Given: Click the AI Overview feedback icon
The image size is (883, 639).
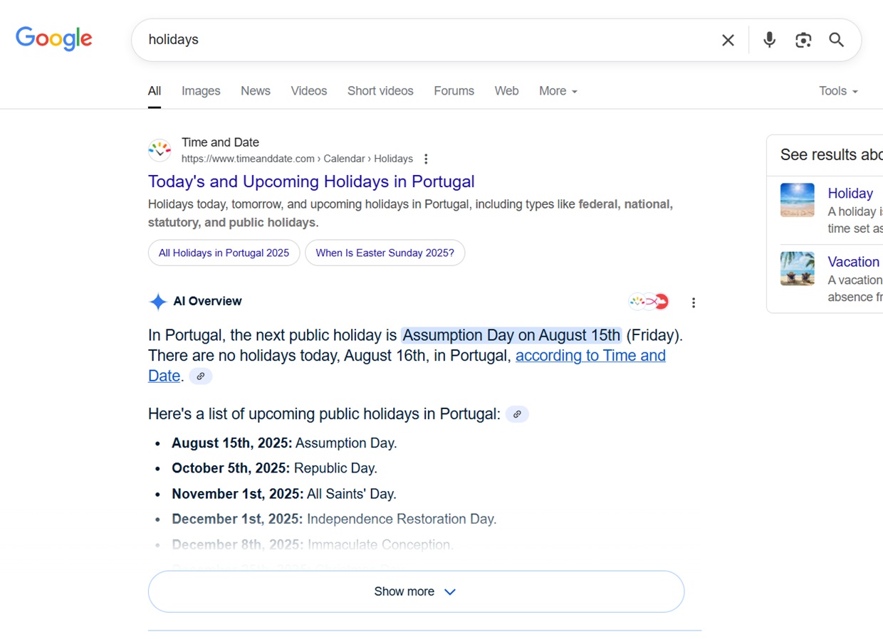Looking at the screenshot, I should [648, 301].
